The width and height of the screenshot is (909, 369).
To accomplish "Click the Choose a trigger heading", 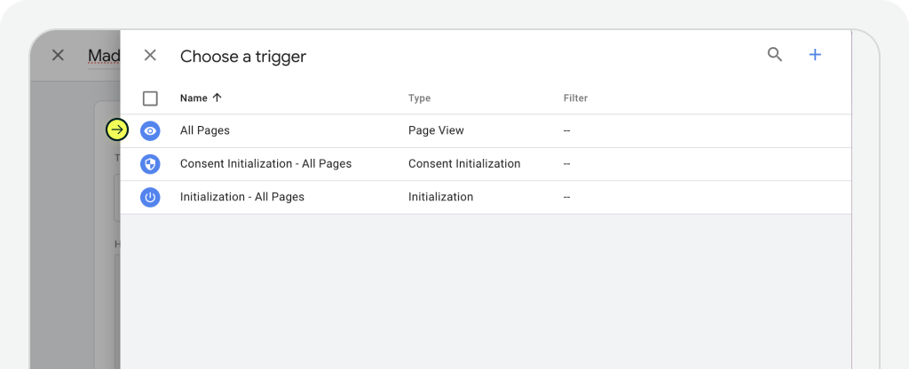I will 243,56.
